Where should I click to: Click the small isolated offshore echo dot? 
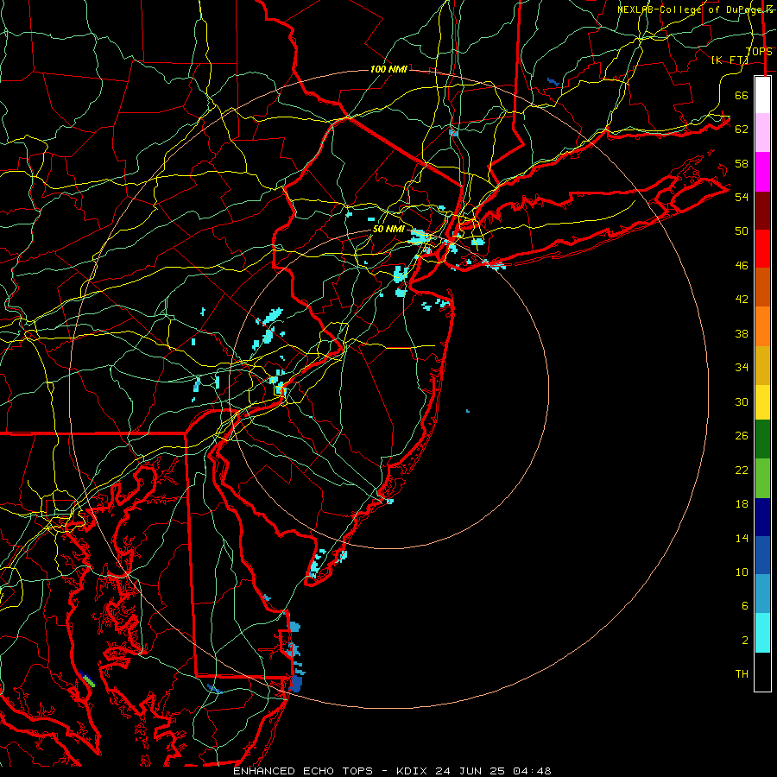tap(468, 411)
